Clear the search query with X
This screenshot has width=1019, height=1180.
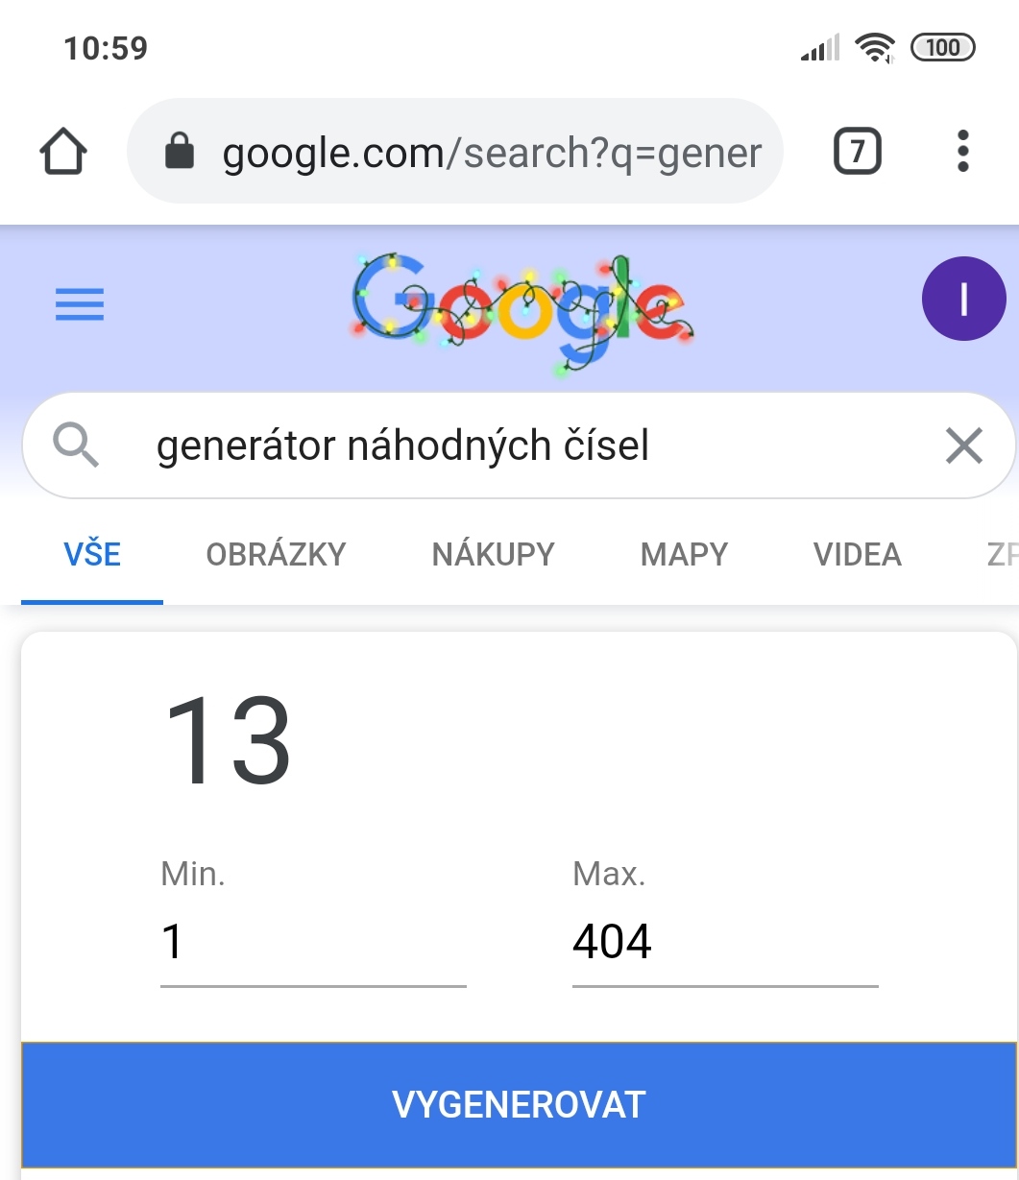(x=963, y=446)
